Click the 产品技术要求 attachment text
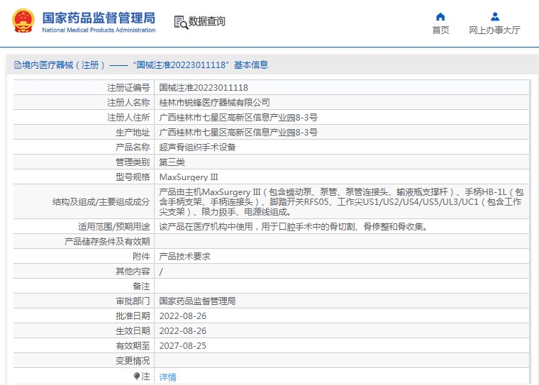The height and width of the screenshot is (385, 539). click(x=184, y=257)
